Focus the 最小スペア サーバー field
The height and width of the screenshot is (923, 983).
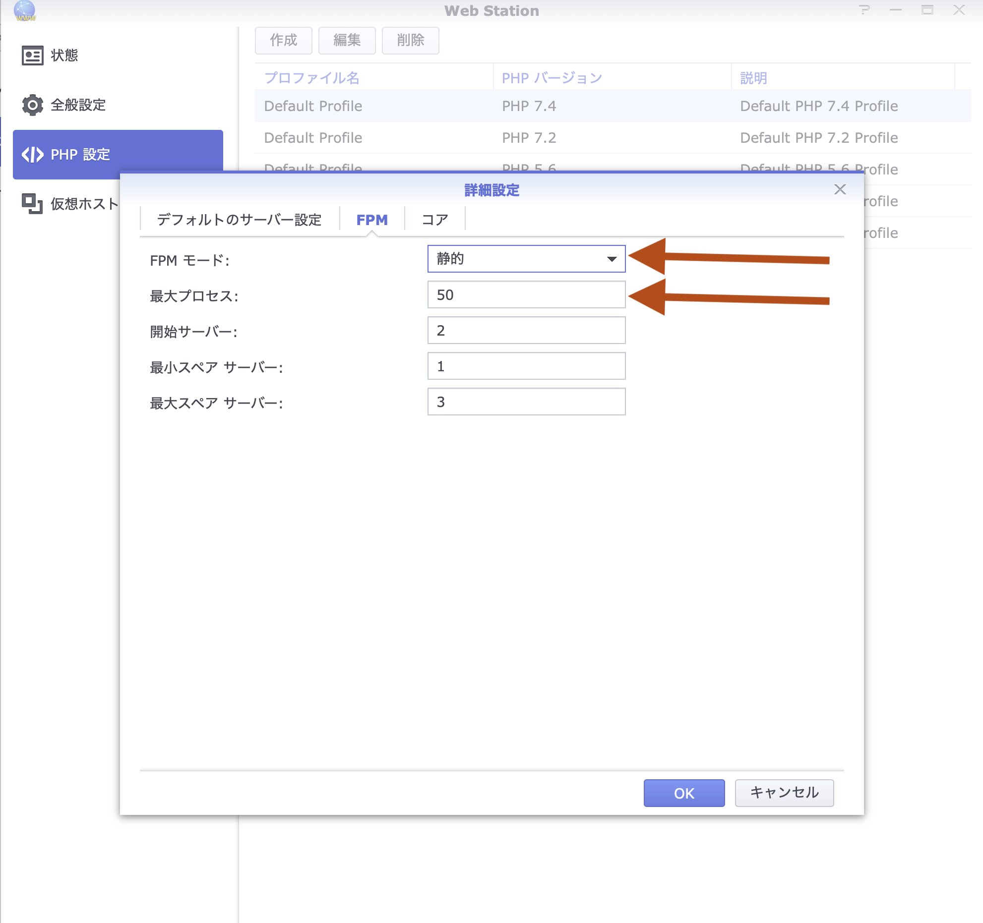tap(526, 366)
